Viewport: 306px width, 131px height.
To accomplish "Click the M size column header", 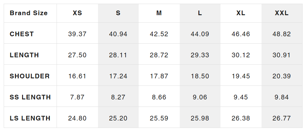I will point(159,13).
